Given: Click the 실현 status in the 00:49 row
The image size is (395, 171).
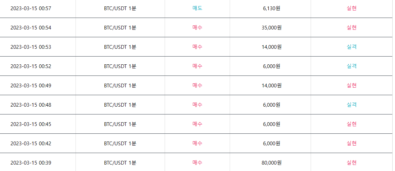Looking at the screenshot, I should point(352,85).
